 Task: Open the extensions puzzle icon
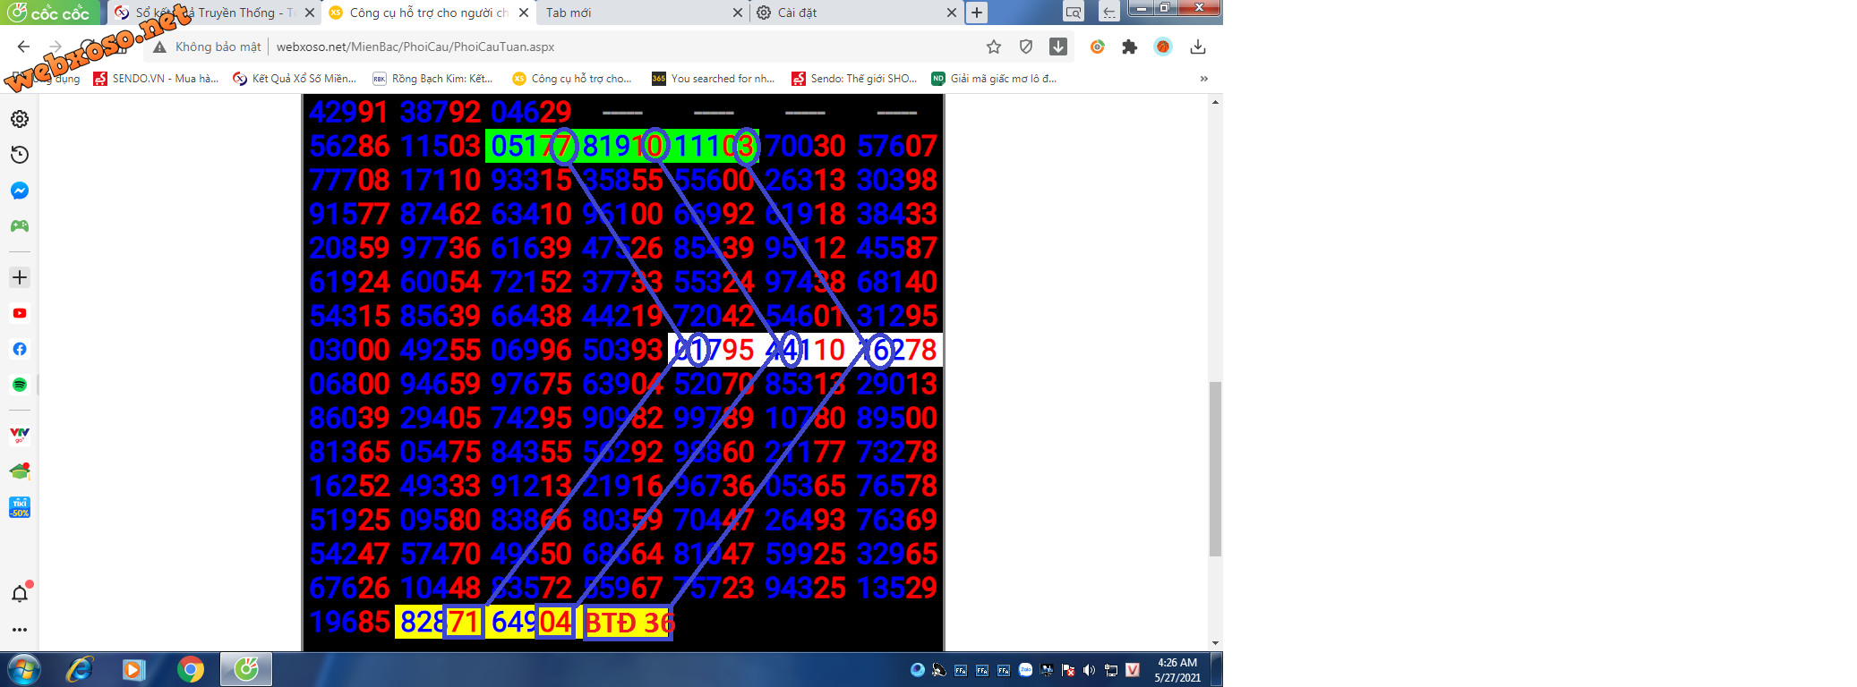pos(1129,47)
